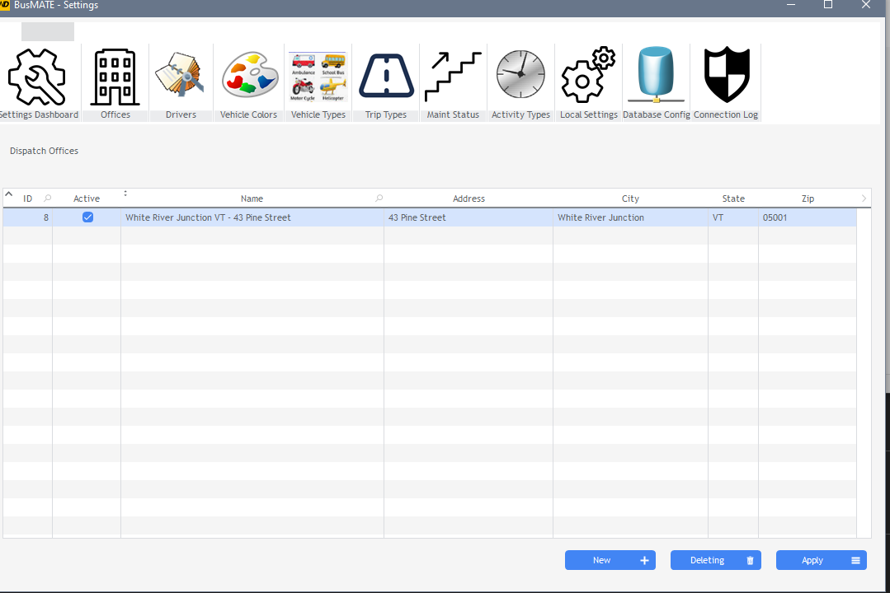Screen dimensions: 890x593
Task: Open the Vehicle Types icon
Action: pos(318,76)
